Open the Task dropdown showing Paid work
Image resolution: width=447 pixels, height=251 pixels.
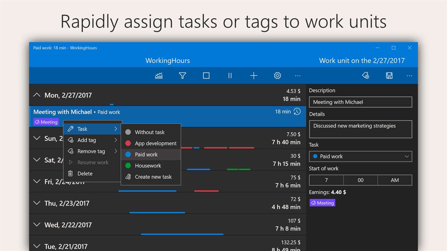click(361, 156)
